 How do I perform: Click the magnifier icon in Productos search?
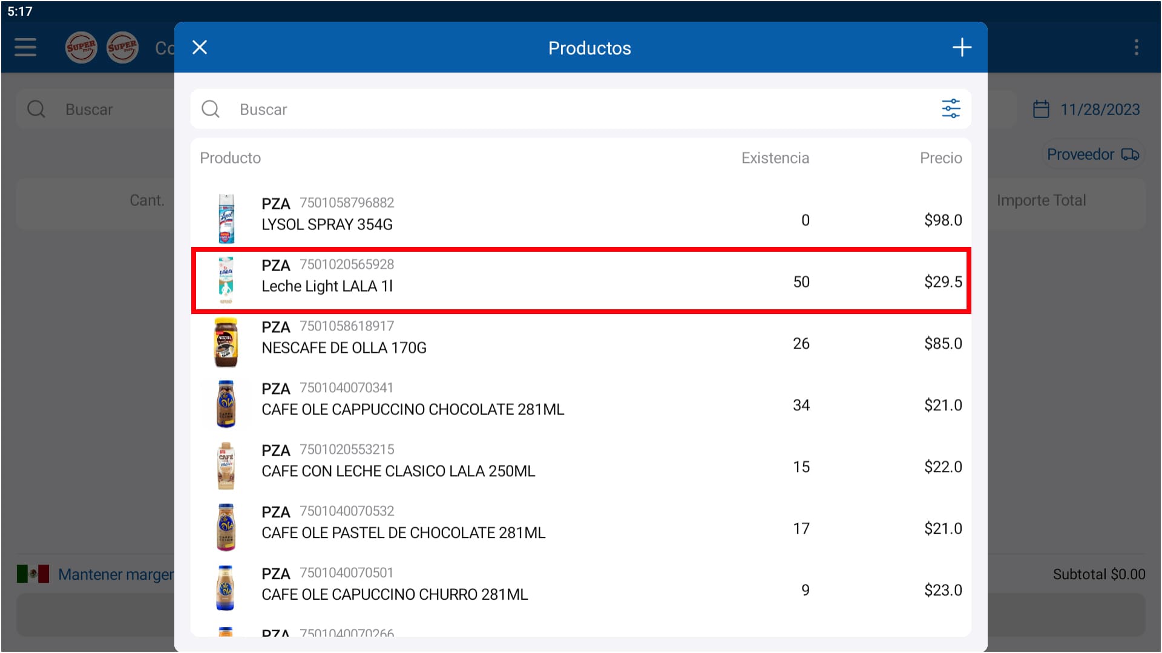tap(211, 110)
